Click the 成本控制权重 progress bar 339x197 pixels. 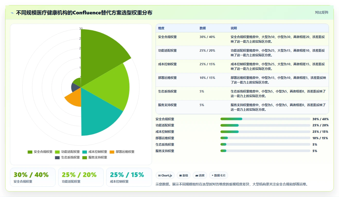tap(265, 132)
